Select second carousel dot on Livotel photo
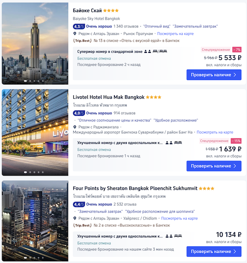The width and height of the screenshot is (247, 263). pyautogui.click(x=30, y=172)
